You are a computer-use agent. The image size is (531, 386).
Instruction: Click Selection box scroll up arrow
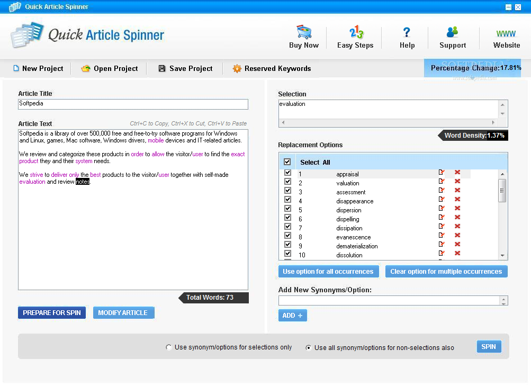tap(502, 105)
